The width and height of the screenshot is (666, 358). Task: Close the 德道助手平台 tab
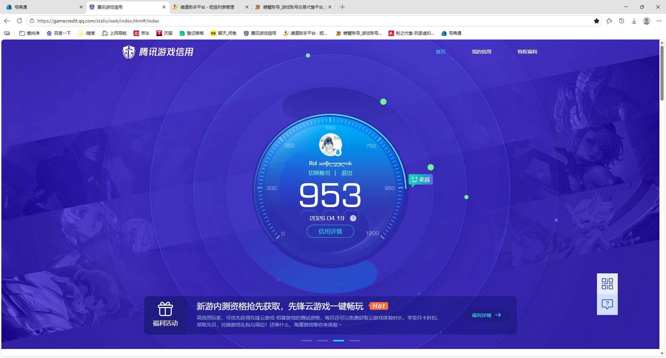tap(247, 7)
